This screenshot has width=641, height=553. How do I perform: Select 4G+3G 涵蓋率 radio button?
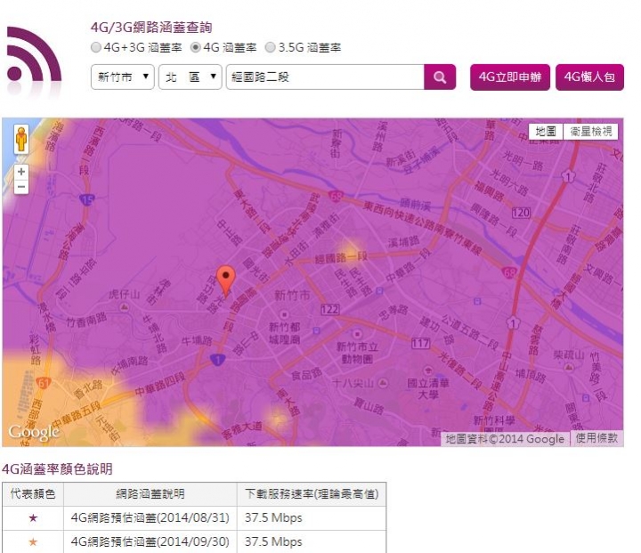95,47
